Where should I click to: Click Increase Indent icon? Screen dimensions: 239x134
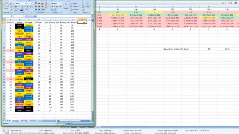39,10
